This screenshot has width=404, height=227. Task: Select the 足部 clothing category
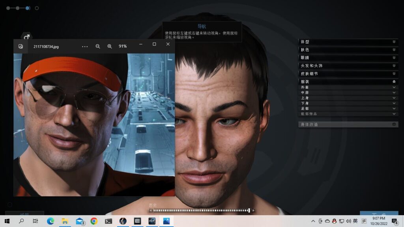click(348, 108)
